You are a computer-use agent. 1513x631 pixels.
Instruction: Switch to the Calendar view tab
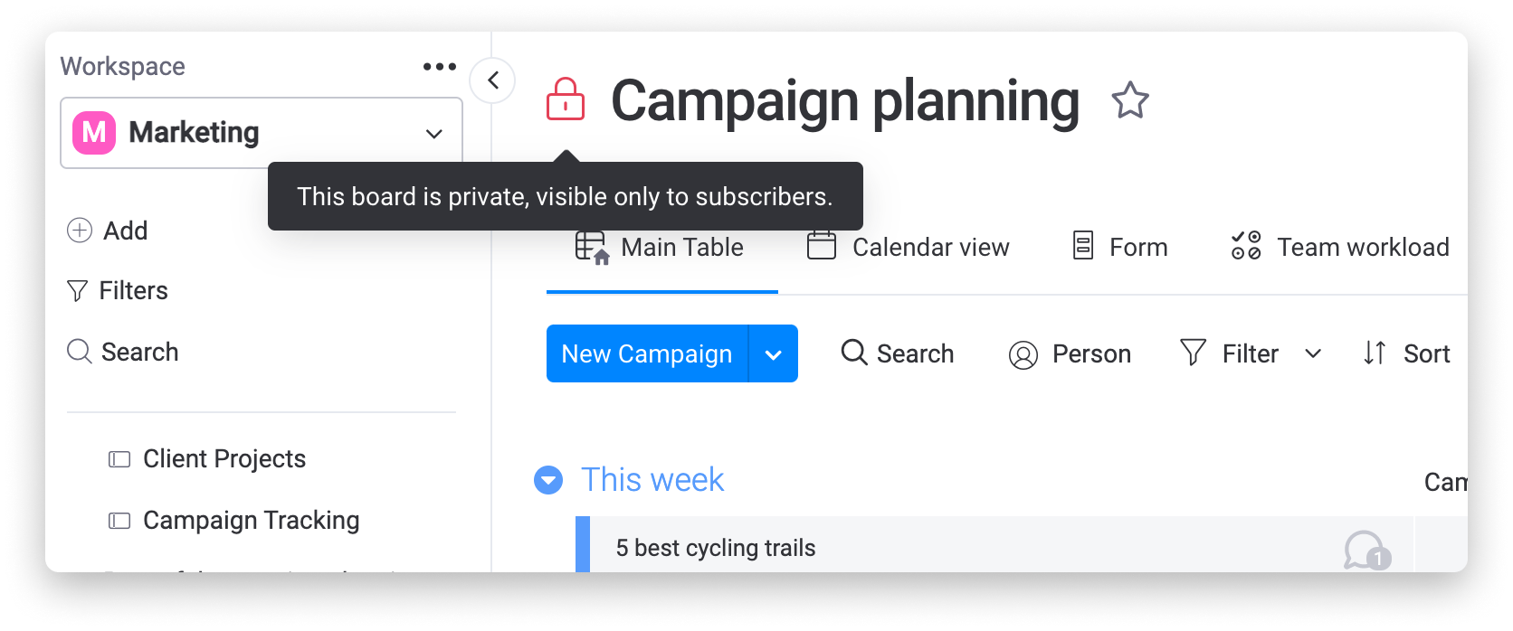(909, 247)
